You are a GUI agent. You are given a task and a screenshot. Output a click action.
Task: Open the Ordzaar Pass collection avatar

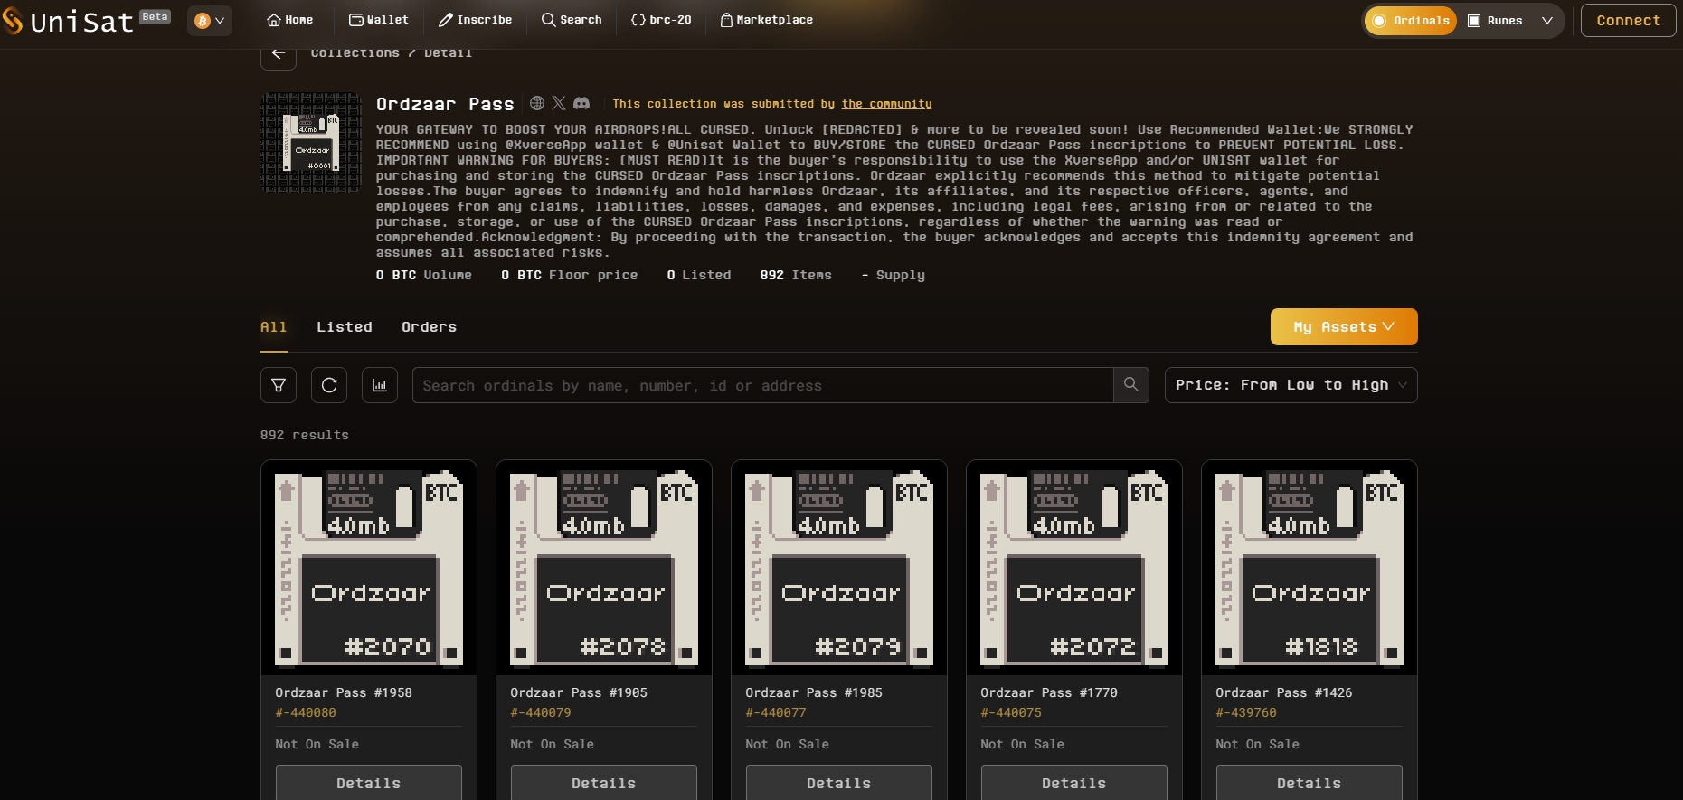[311, 142]
